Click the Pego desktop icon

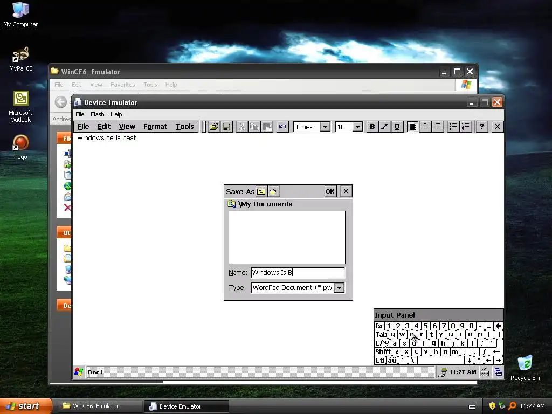tap(20, 147)
